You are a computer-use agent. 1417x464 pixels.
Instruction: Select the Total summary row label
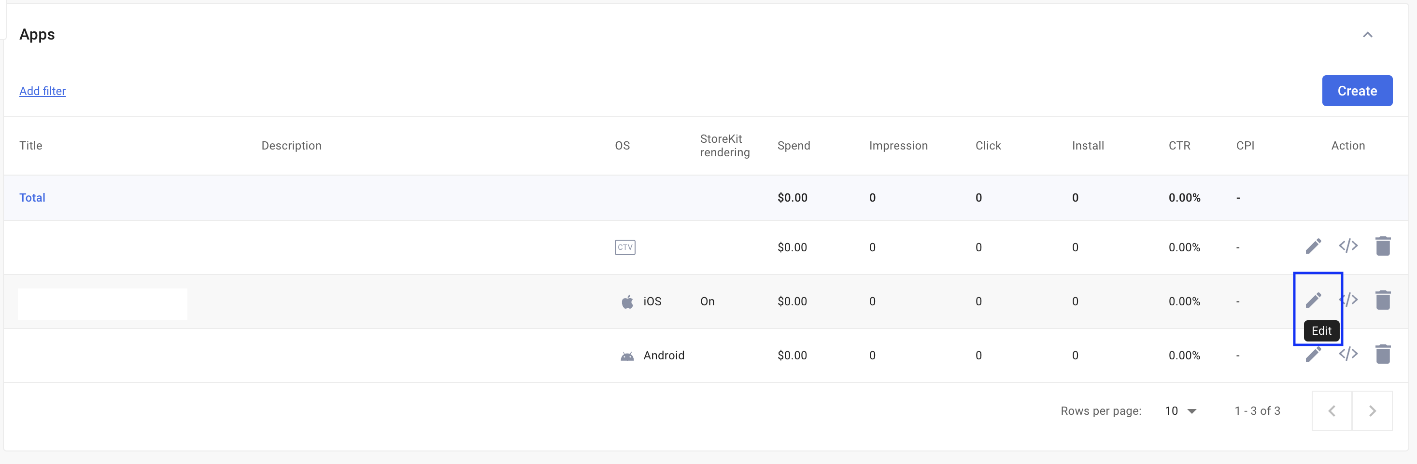point(32,198)
